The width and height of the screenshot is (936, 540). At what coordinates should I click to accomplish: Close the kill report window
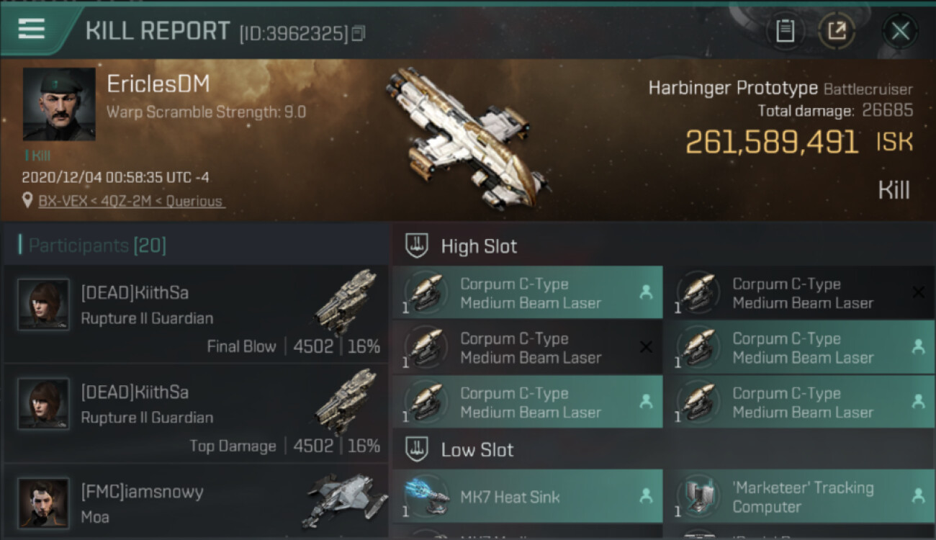(x=900, y=31)
